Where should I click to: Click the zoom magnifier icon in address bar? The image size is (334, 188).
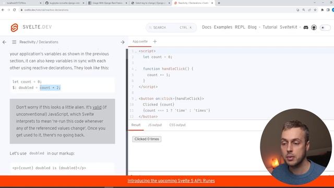(x=304, y=10)
